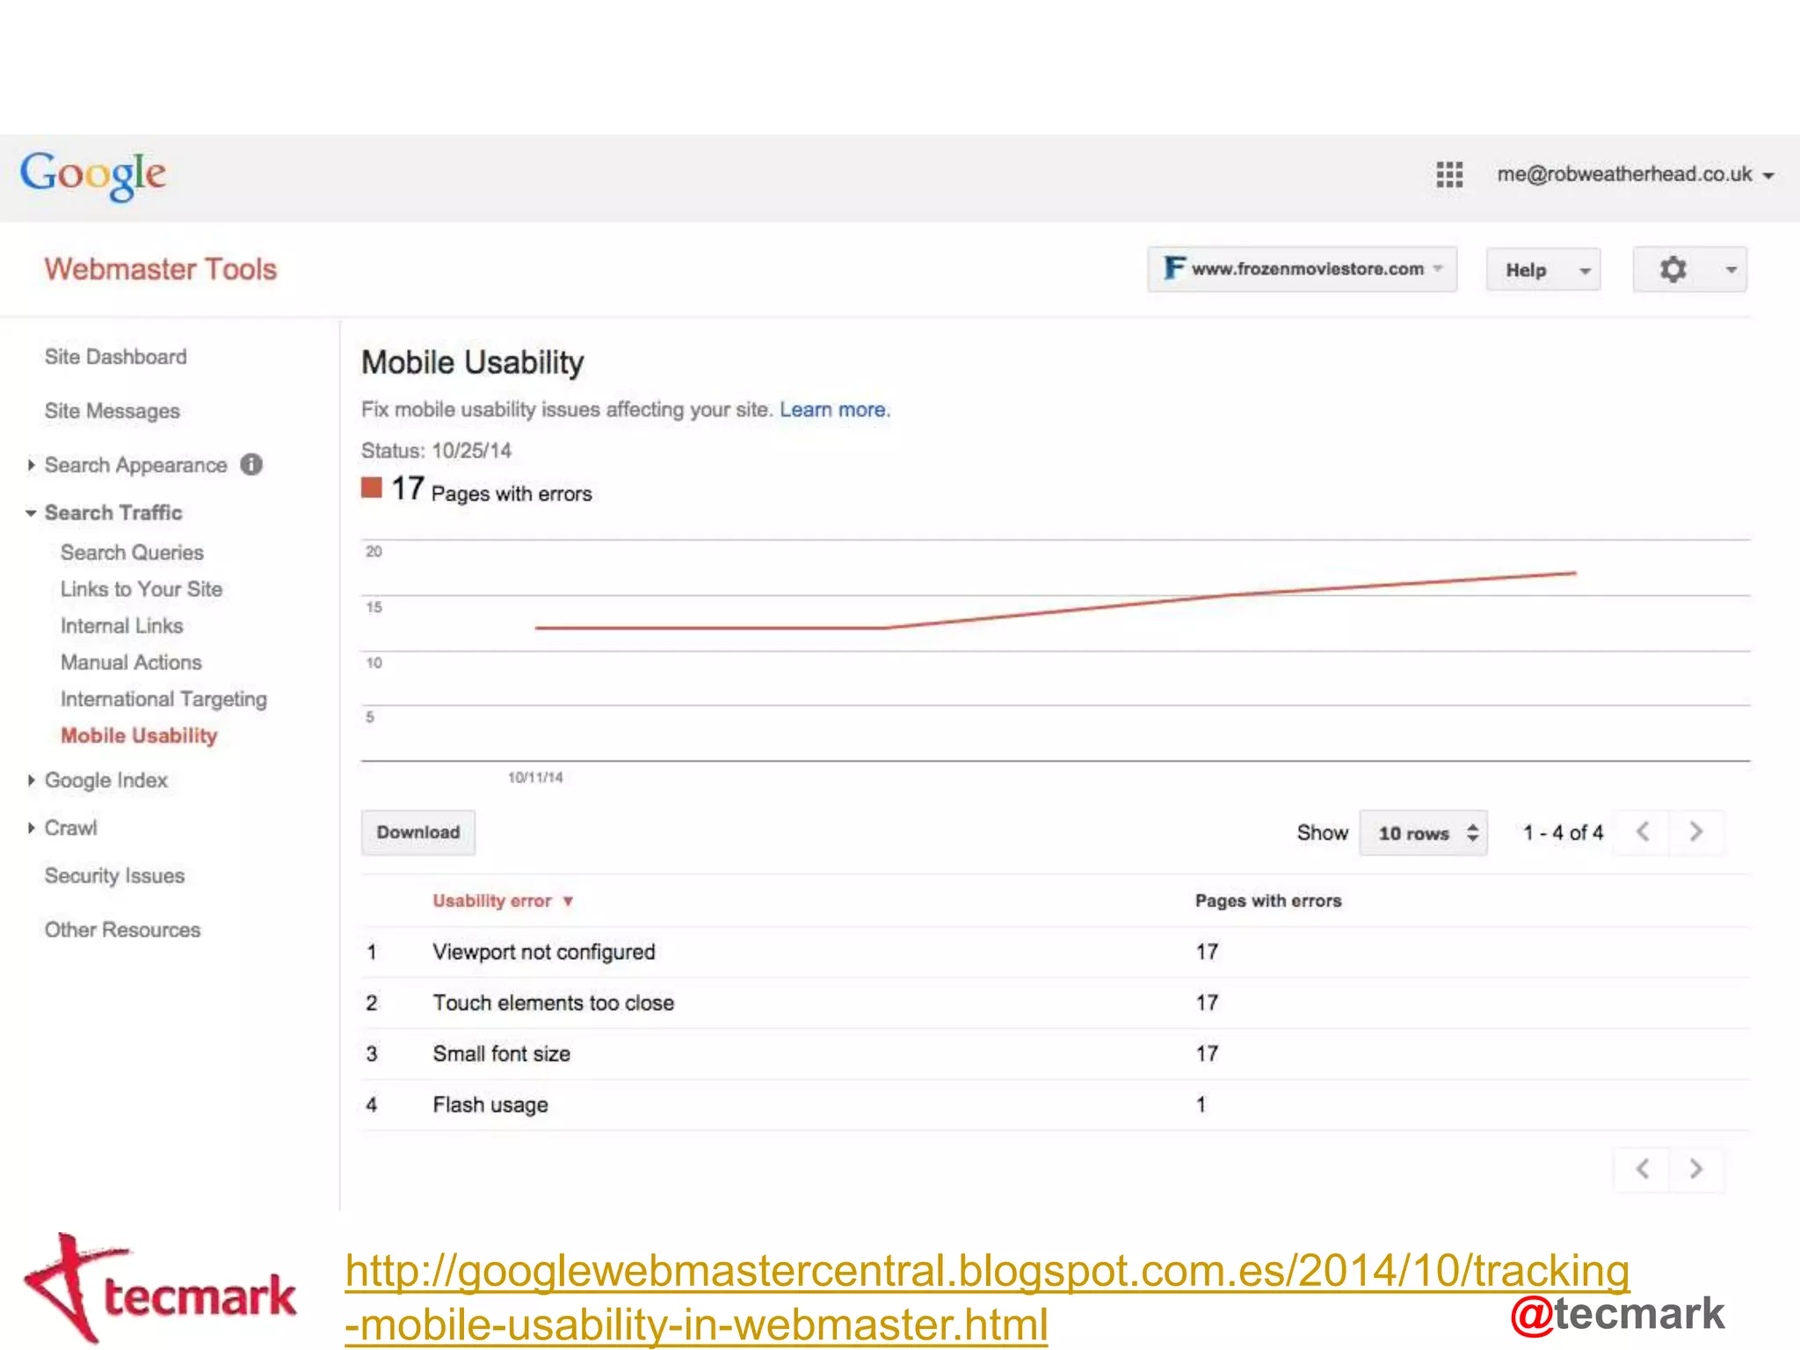
Task: Open Internal Links
Action: pos(121,626)
